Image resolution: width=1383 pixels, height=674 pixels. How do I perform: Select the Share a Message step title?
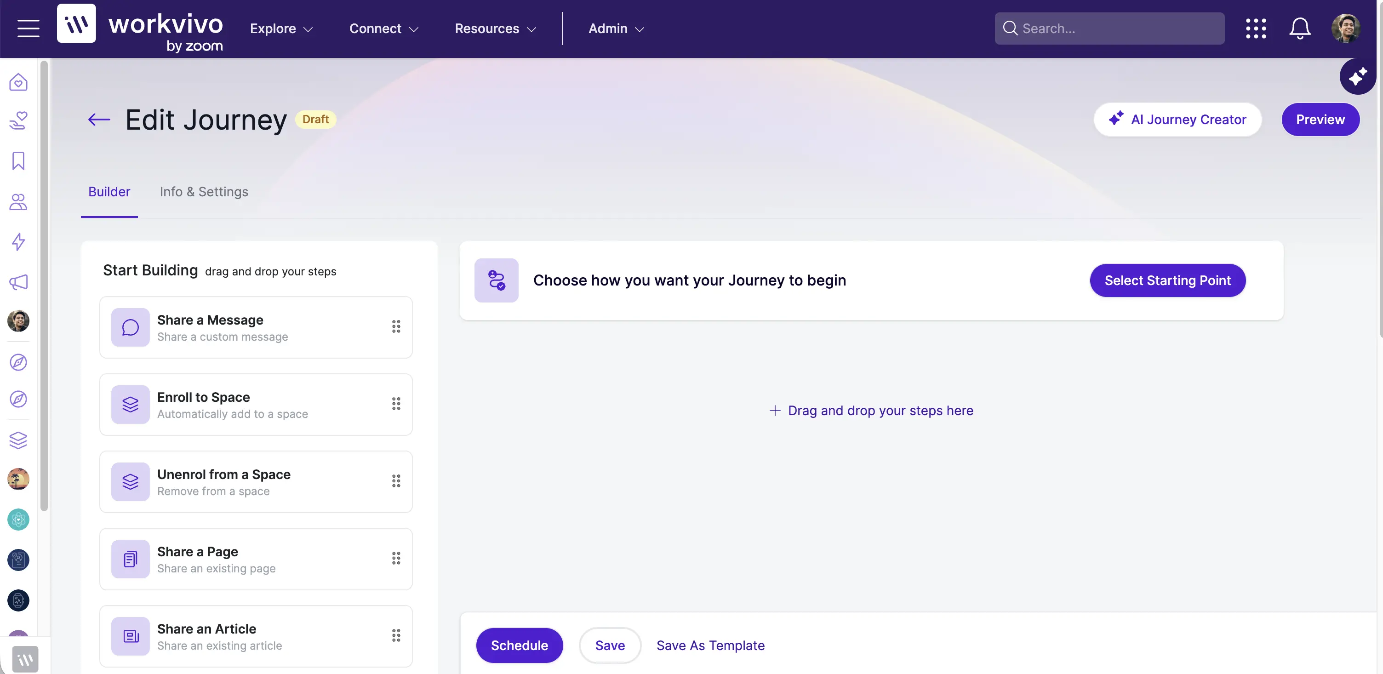coord(211,320)
